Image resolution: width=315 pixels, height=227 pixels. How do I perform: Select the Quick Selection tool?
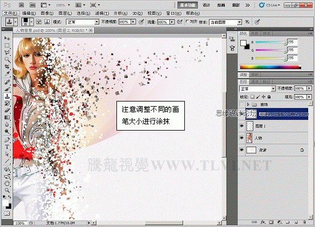(7, 60)
